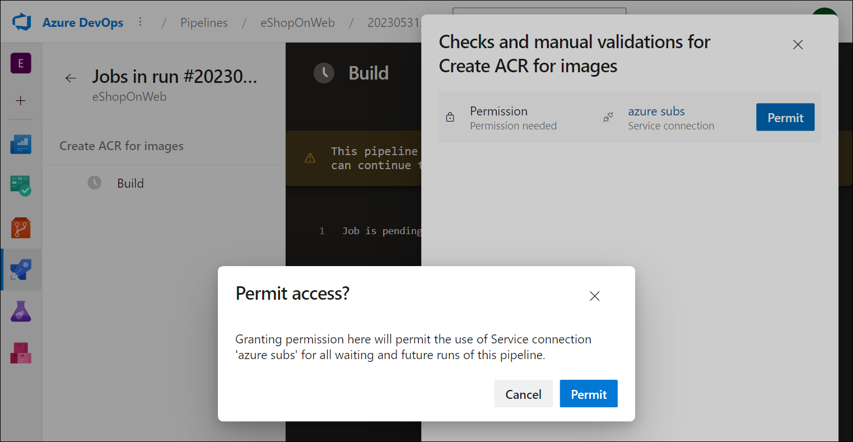Click the Azure DevOps logo icon
Viewport: 853px width, 442px height.
21,22
